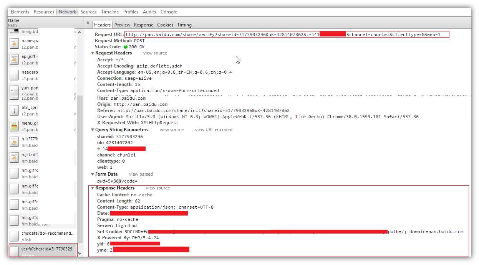This screenshot has height=265, width=479.
Task: Click the h.js?773 script icon
Action: (x=14, y=142)
